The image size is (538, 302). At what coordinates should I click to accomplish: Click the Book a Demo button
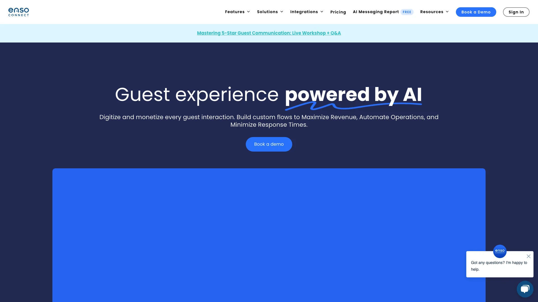click(x=476, y=12)
